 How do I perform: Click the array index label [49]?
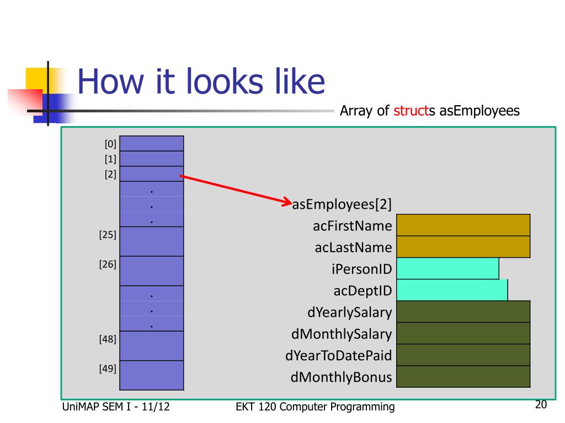click(108, 368)
